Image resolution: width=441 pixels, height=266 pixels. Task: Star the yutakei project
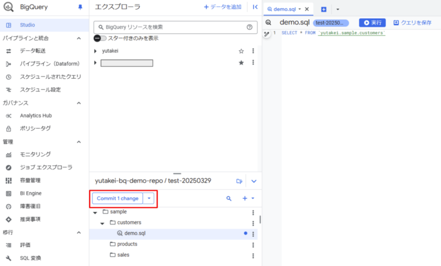tap(241, 51)
